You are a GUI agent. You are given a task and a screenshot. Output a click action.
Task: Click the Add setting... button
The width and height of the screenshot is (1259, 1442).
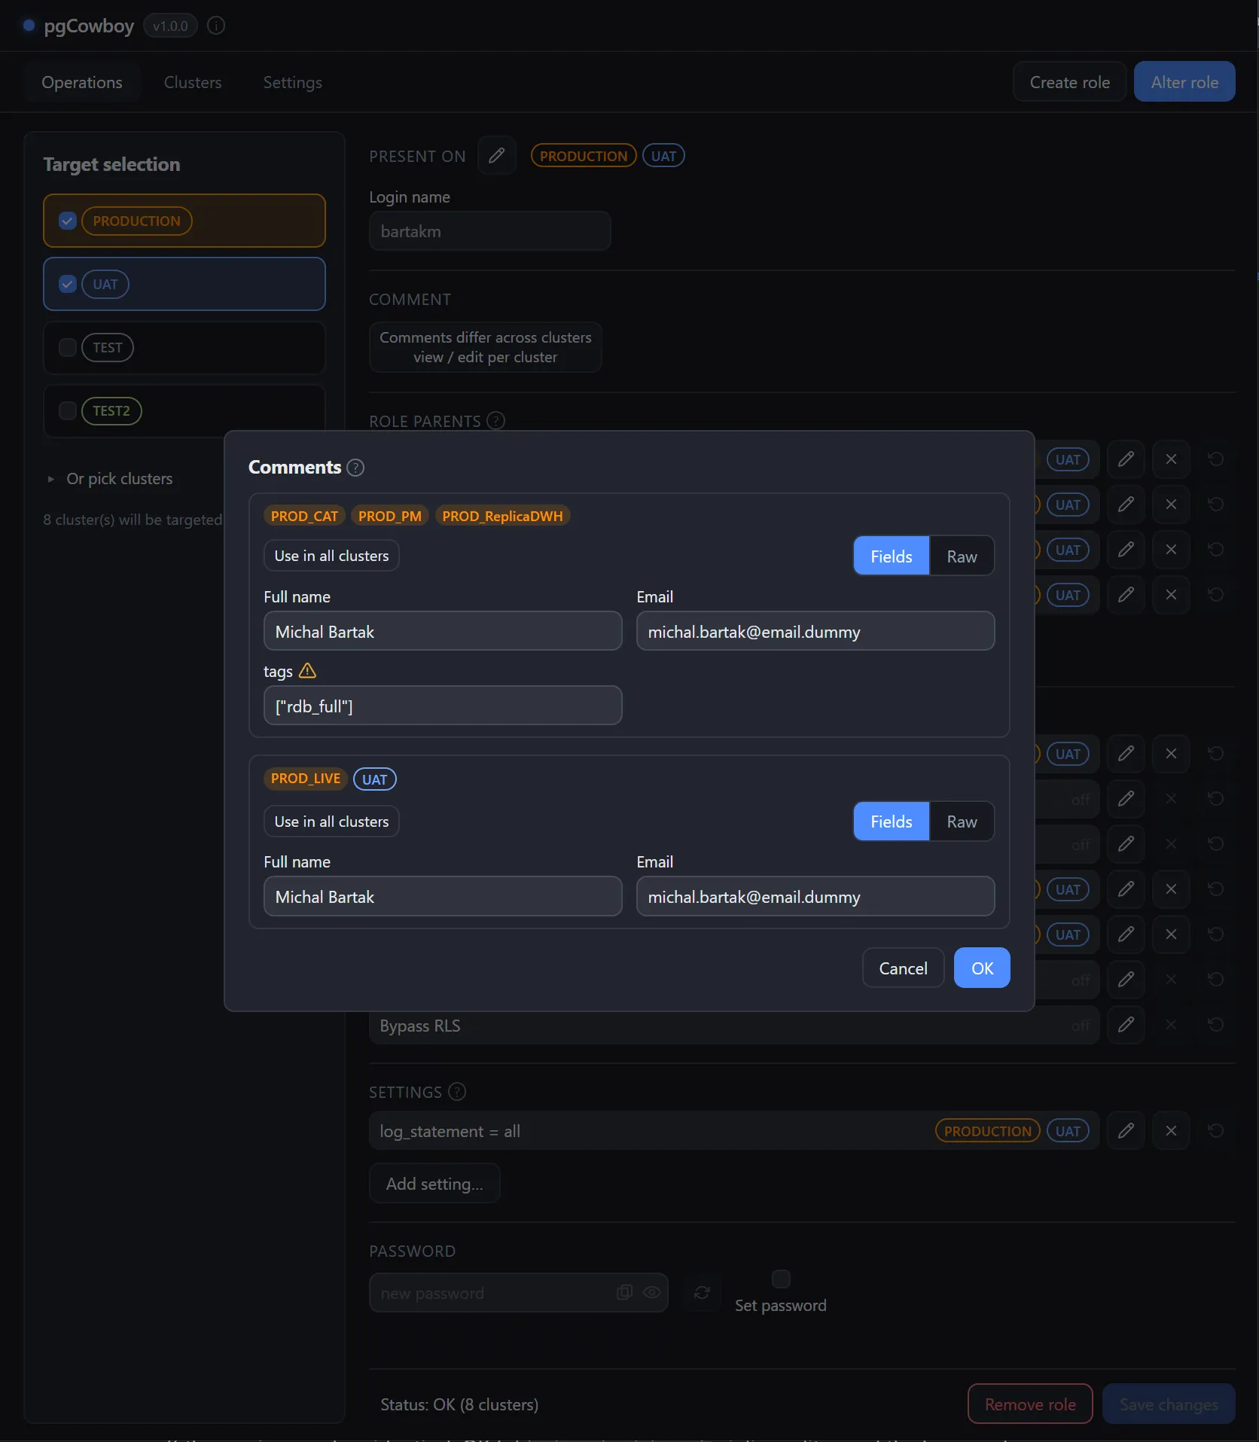(434, 1183)
